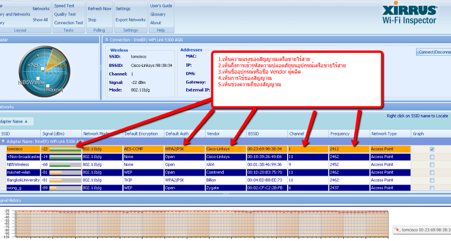Click the Connect/Disconnect button
The image size is (451, 241).
434,52
